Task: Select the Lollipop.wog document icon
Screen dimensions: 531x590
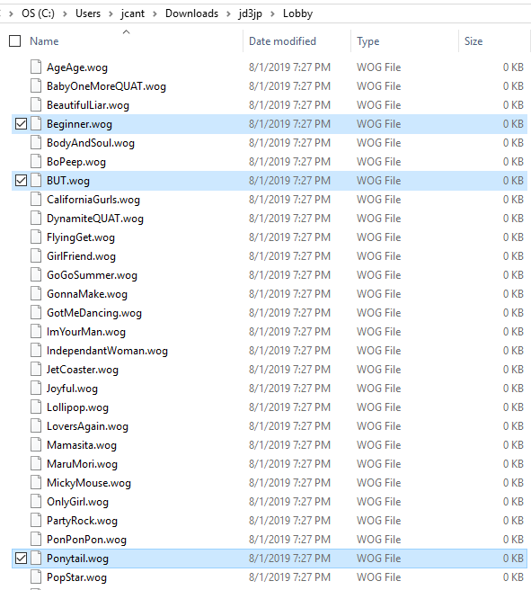Action: [36, 407]
